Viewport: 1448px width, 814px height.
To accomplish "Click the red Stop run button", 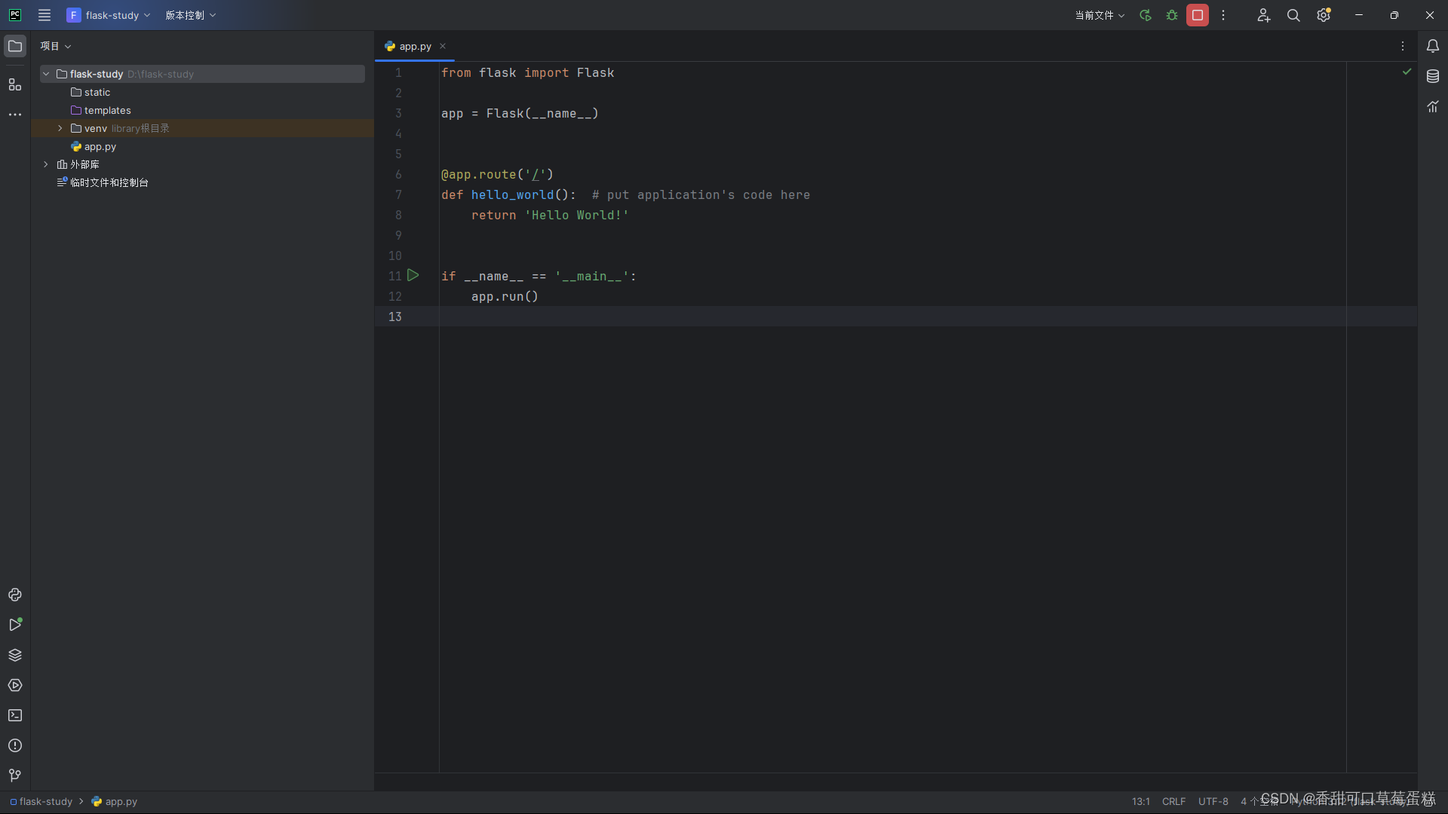I will pos(1198,15).
